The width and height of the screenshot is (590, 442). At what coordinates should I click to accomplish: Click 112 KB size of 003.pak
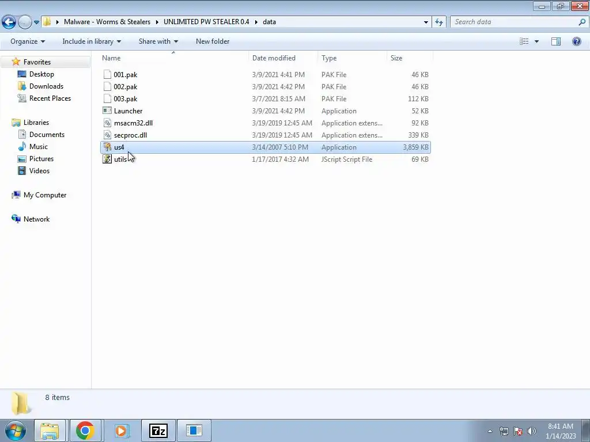[418, 98]
